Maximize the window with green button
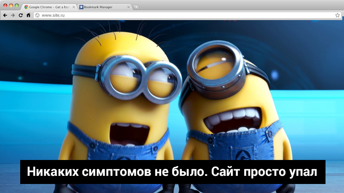The width and height of the screenshot is (344, 193). point(17,6)
